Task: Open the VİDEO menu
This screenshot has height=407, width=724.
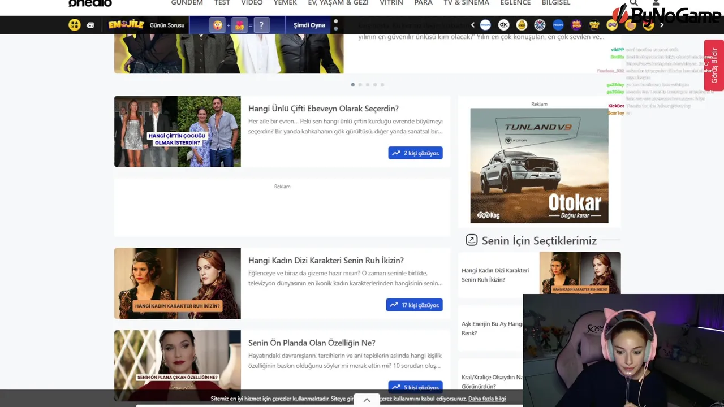Action: click(252, 3)
